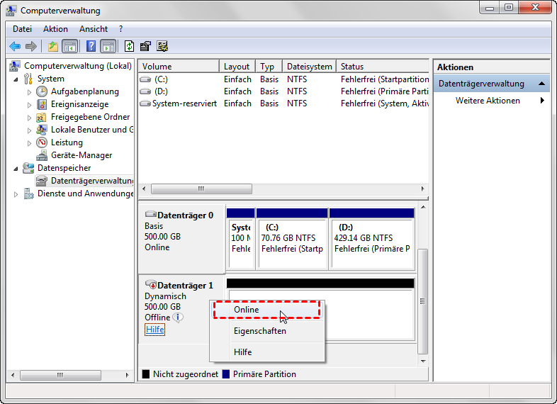Image resolution: width=557 pixels, height=404 pixels.
Task: Open Ereignisanzeige in the tree
Action: click(x=79, y=104)
